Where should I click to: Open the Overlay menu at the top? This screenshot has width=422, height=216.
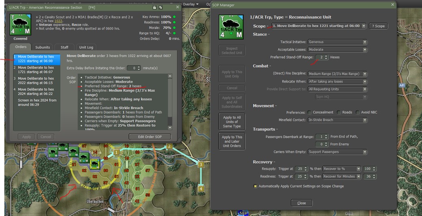point(191,4)
